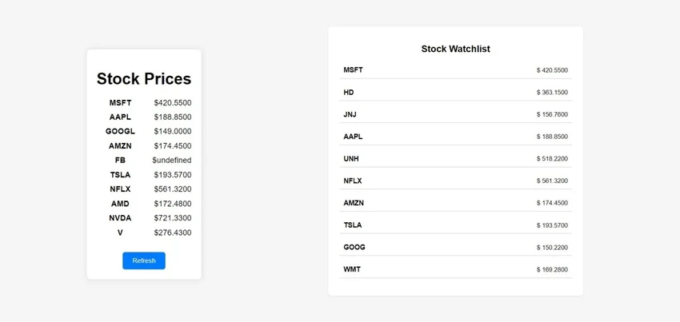Select the MSFT row in Stock Watchlist
Screen dimensions: 680x322
(x=455, y=70)
